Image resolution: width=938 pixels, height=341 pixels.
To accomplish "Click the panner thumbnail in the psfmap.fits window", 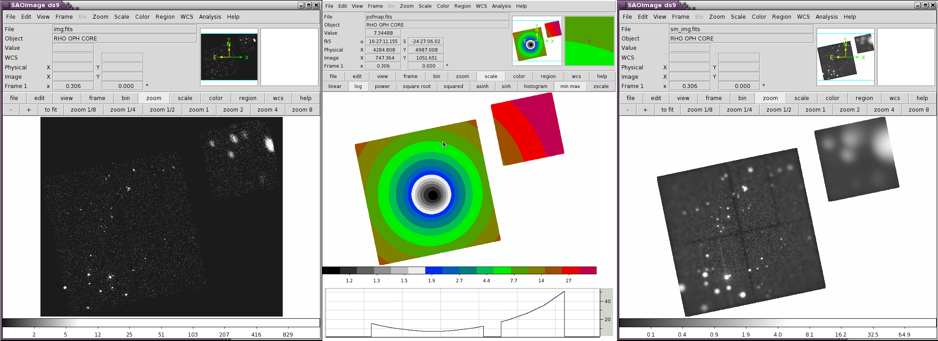I will pyautogui.click(x=537, y=41).
